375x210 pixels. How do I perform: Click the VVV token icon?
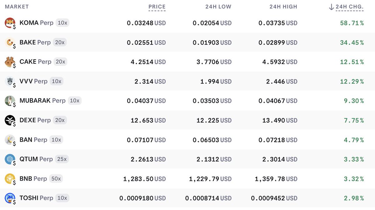pos(10,81)
